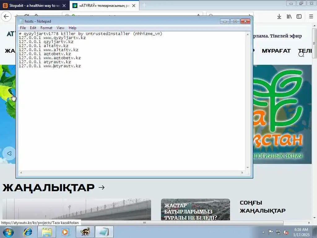This screenshot has height=238, width=317.
Task: Open the bridge photo news thumbnail
Action: point(77,209)
